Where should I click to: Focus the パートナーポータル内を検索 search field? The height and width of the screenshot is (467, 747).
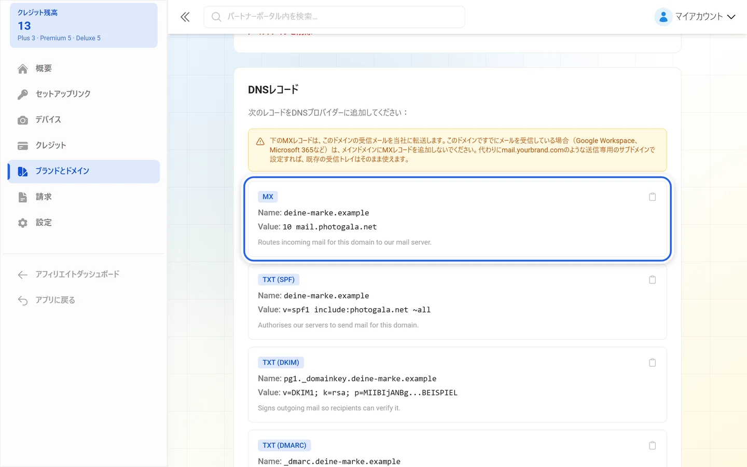(334, 17)
